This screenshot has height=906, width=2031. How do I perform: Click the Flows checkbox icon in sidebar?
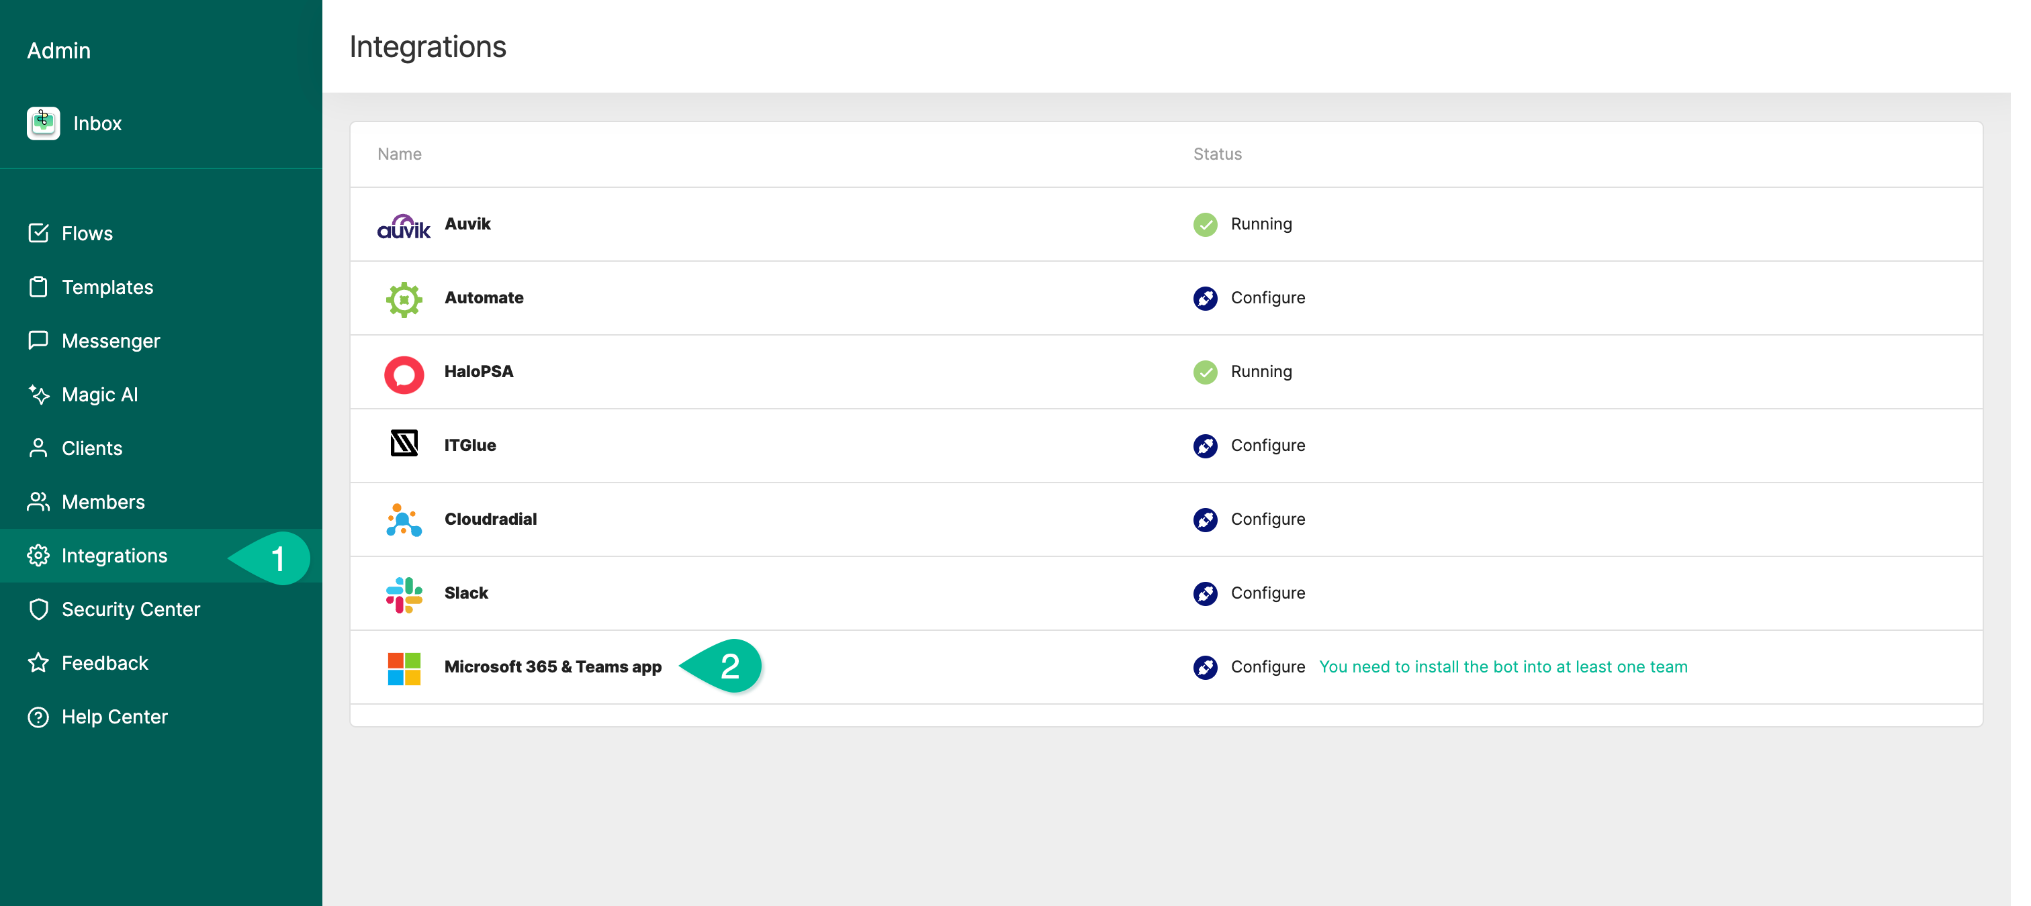[x=38, y=233]
